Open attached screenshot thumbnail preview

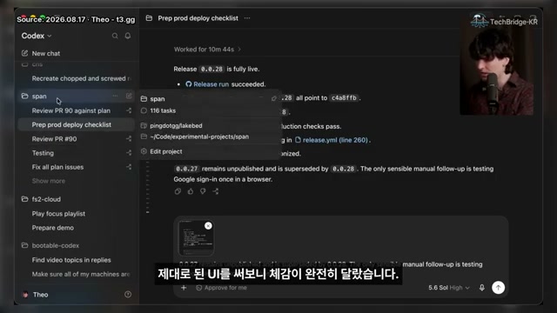(x=195, y=238)
